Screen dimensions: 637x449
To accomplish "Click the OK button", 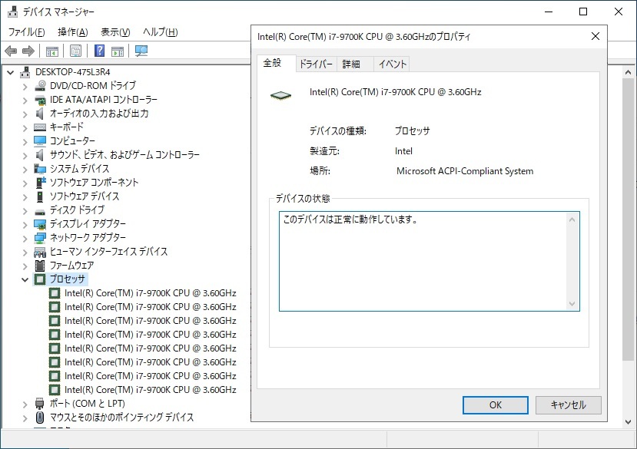I will pyautogui.click(x=495, y=404).
